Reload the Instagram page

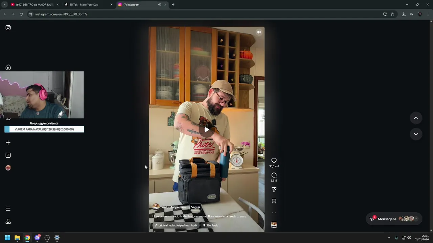coord(21,14)
